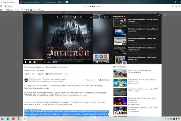
Task: Open Firefox from the taskbar
Action: coord(2,119)
